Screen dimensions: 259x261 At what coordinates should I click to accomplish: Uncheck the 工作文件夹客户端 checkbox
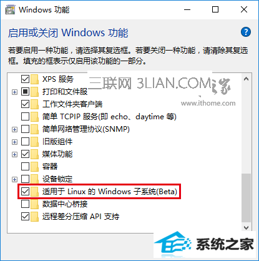point(25,104)
